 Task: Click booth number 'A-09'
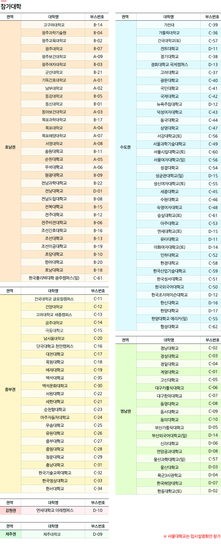coord(98,56)
